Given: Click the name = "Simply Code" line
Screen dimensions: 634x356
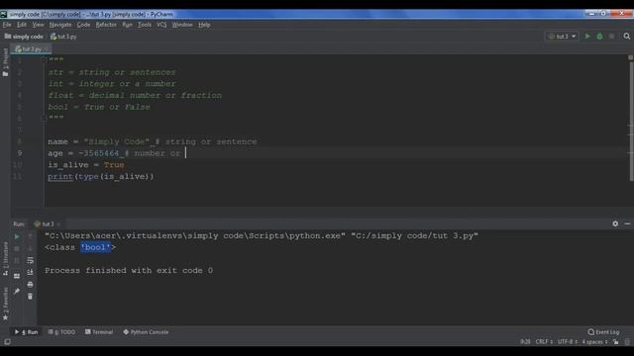Looking at the screenshot, I should tap(152, 141).
